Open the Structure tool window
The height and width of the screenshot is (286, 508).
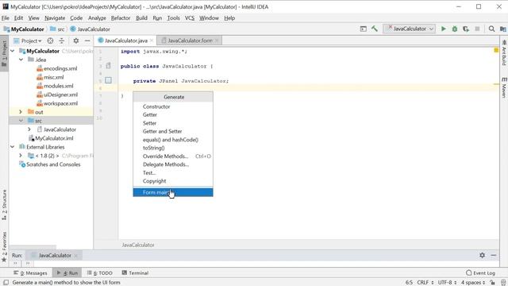(x=4, y=205)
